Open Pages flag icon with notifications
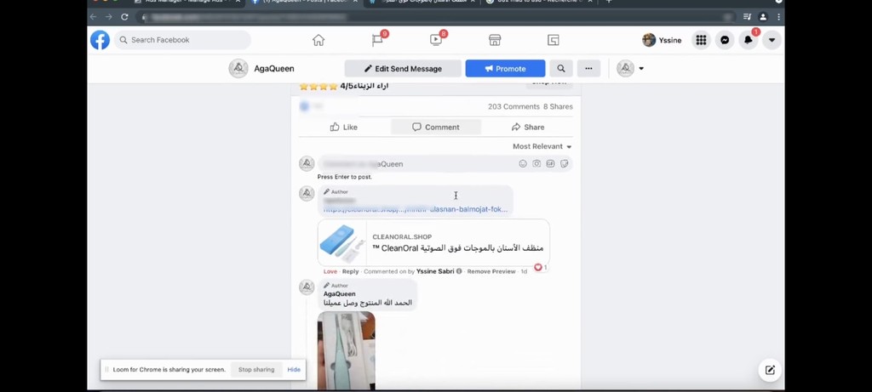Viewport: 872px width, 392px height. click(378, 40)
